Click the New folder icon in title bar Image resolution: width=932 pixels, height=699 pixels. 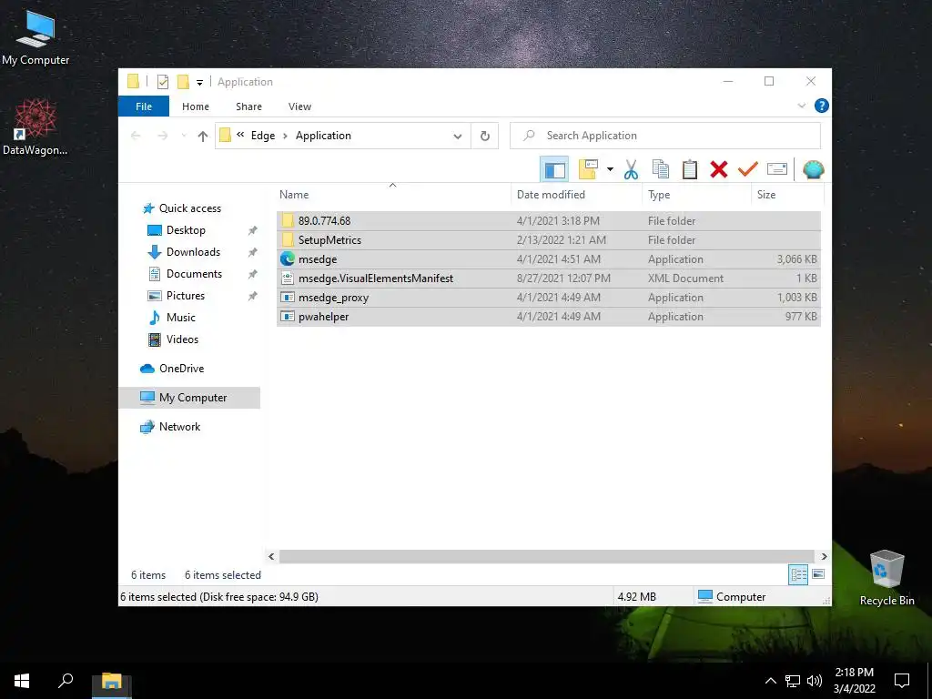tap(183, 82)
